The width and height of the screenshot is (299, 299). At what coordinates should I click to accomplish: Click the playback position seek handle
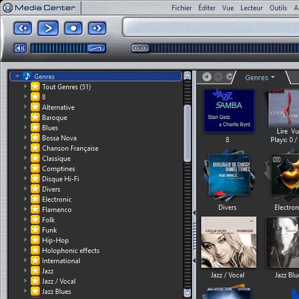coord(140,48)
